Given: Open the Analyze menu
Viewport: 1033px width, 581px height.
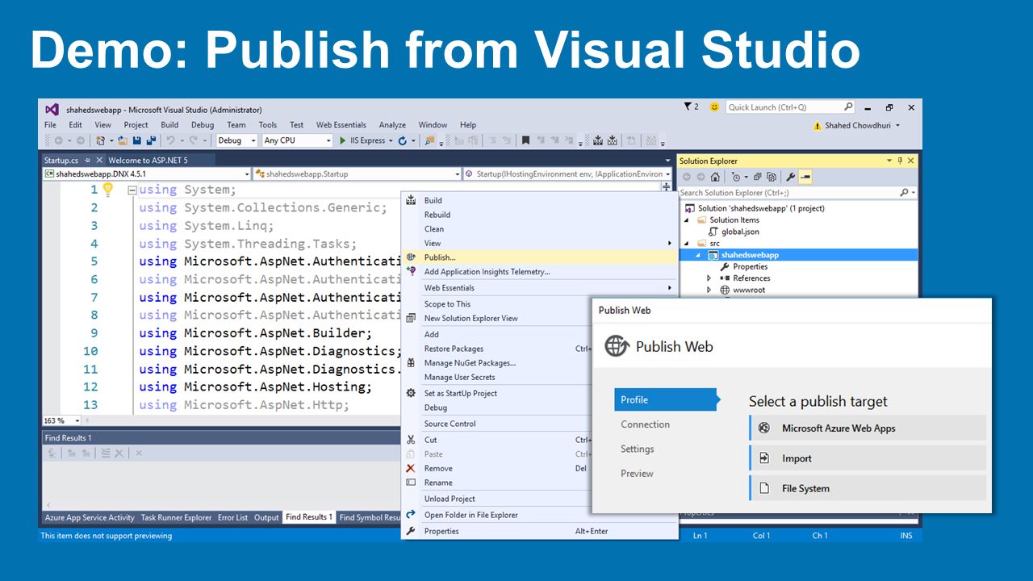Looking at the screenshot, I should 392,125.
